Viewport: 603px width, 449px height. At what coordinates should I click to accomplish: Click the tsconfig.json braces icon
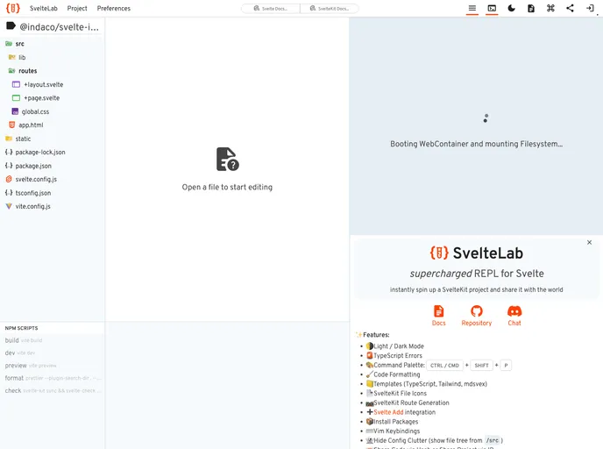pyautogui.click(x=9, y=192)
